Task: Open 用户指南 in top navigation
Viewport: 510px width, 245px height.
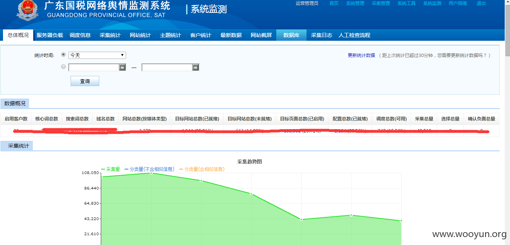Action: pyautogui.click(x=458, y=3)
